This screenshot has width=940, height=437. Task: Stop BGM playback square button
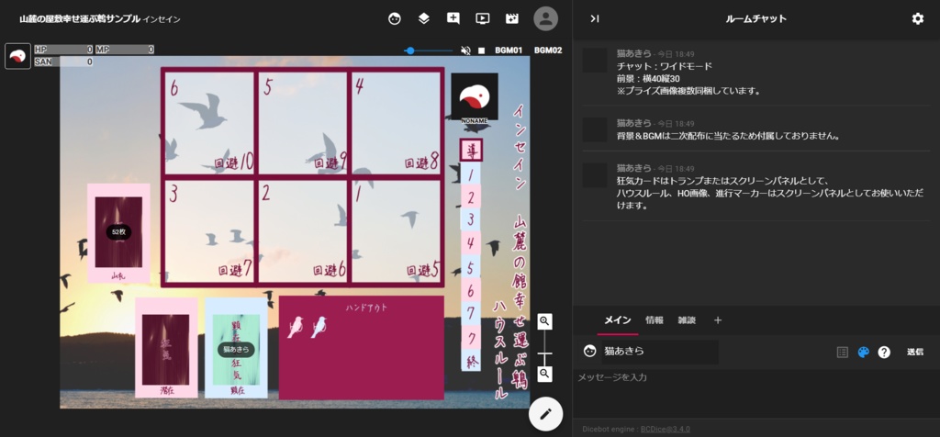(x=481, y=50)
